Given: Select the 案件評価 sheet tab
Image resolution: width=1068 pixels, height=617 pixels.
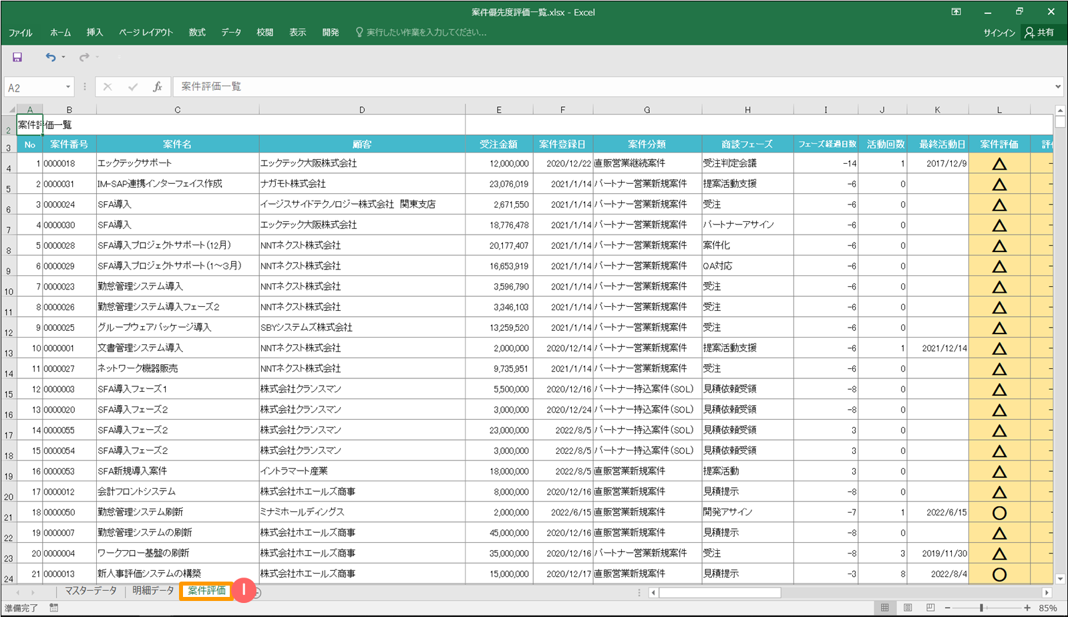Looking at the screenshot, I should [x=206, y=591].
